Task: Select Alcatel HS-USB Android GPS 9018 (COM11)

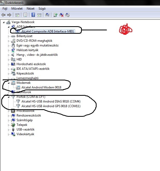Action: click(51, 106)
